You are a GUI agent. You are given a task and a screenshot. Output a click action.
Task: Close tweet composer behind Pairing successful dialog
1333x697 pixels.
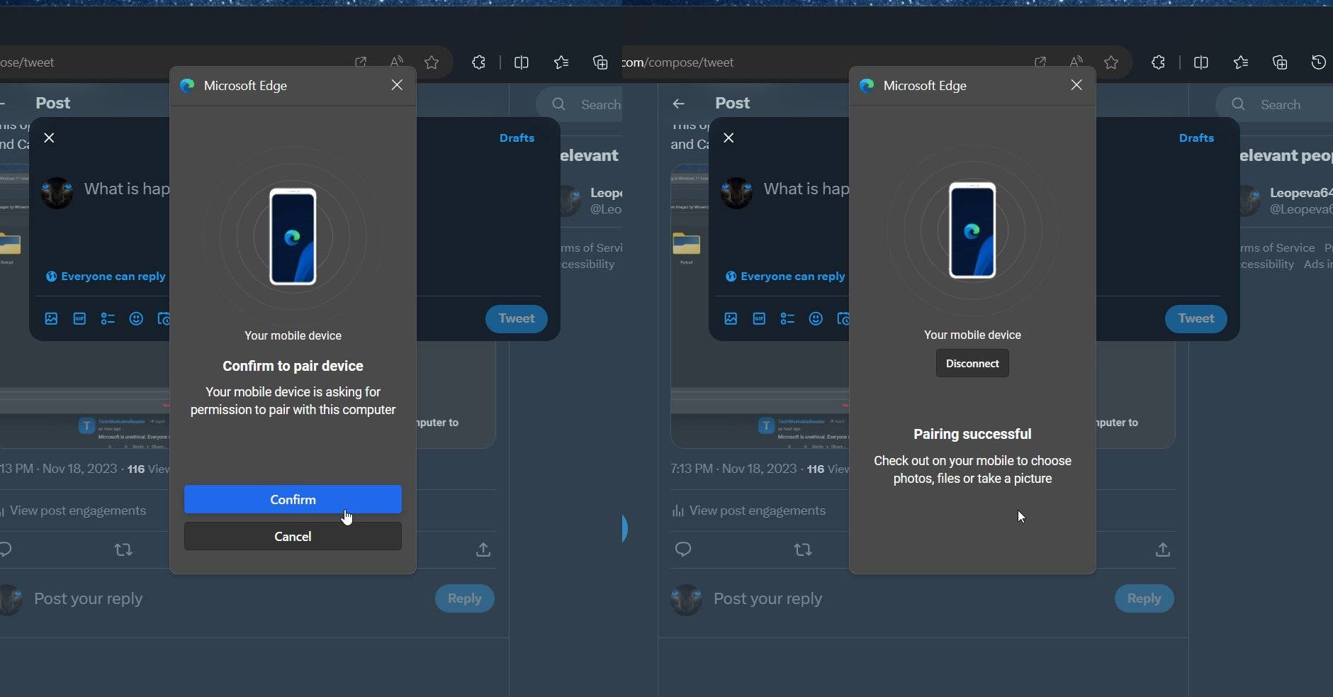tap(729, 138)
